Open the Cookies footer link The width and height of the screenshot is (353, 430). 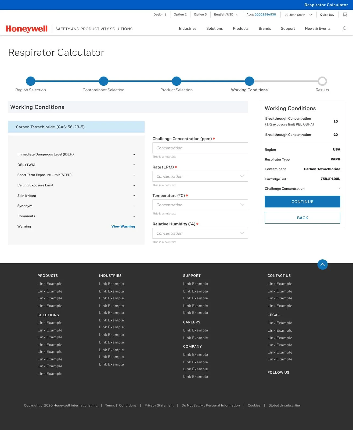click(x=254, y=405)
